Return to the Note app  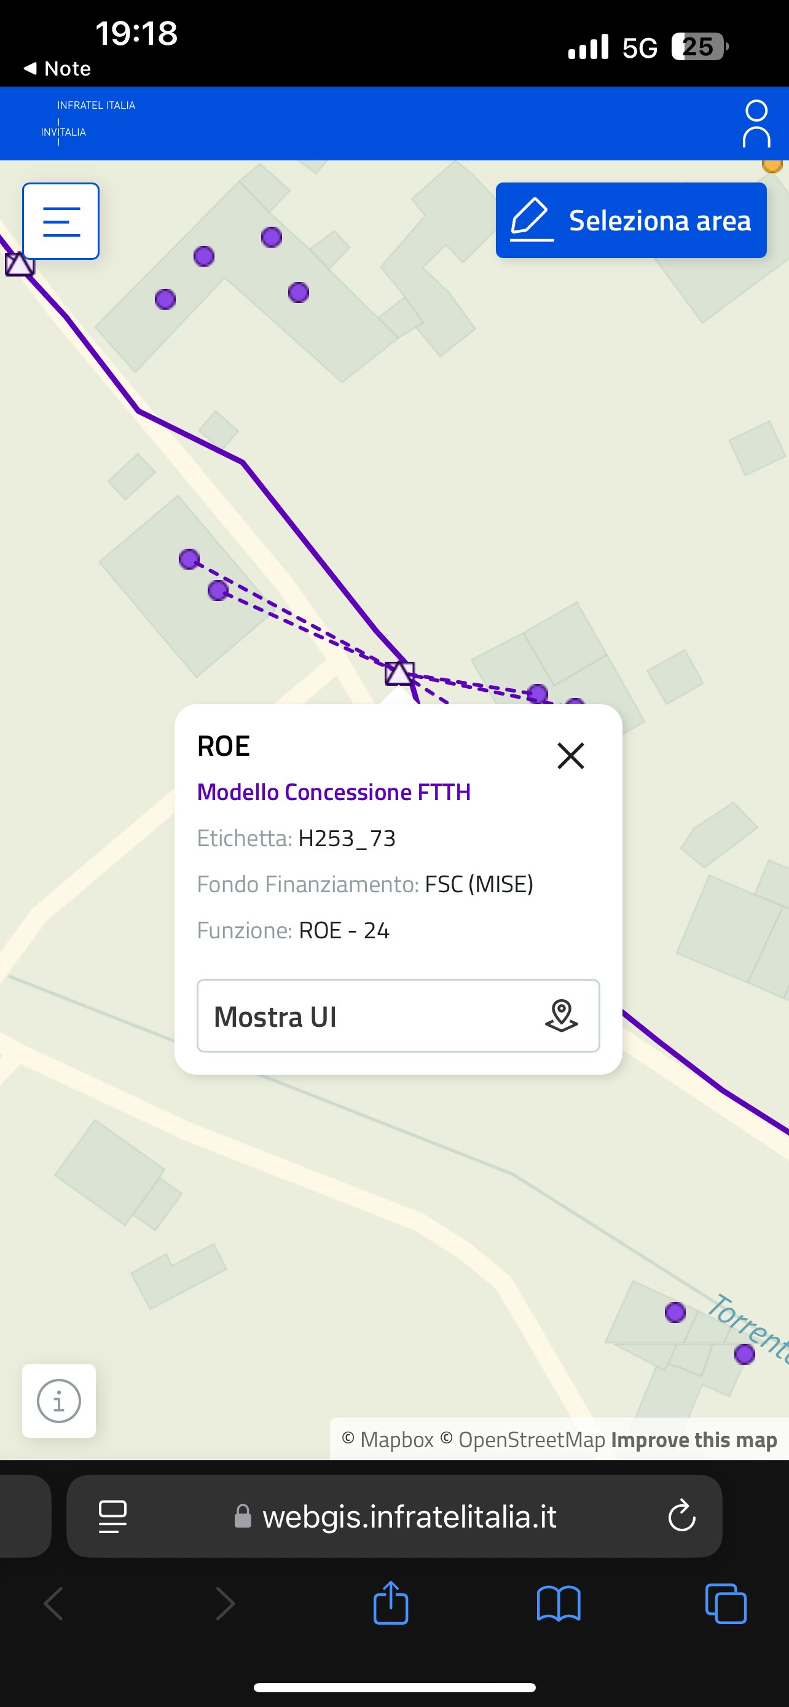(57, 68)
